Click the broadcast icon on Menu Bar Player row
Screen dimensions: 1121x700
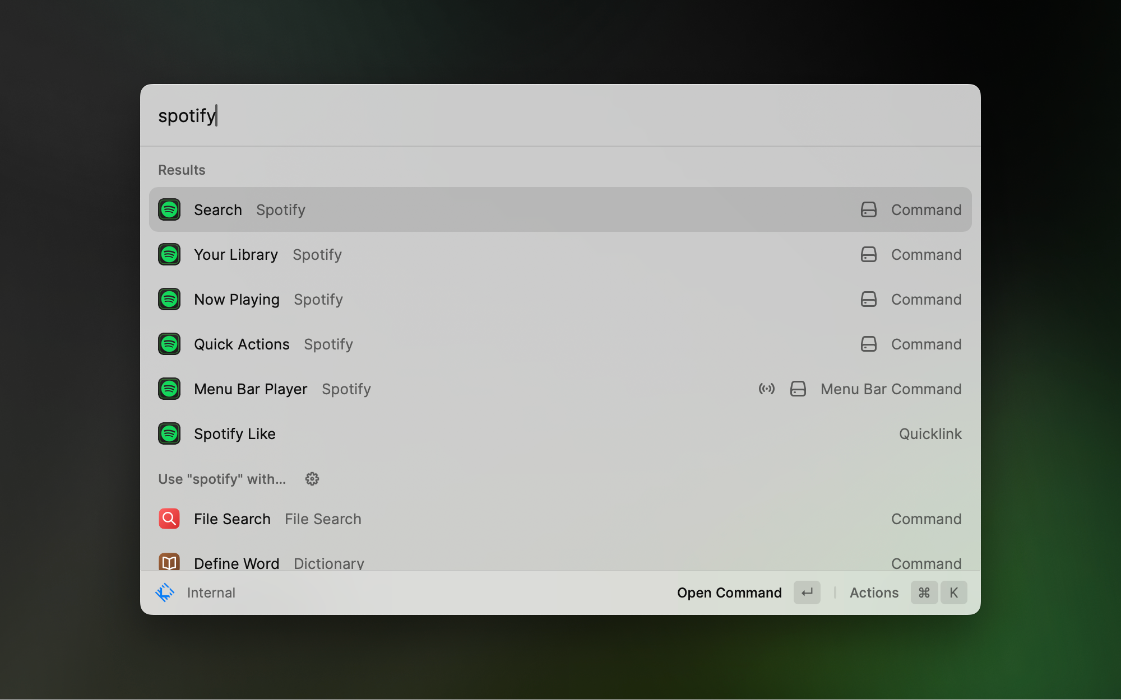[766, 389]
